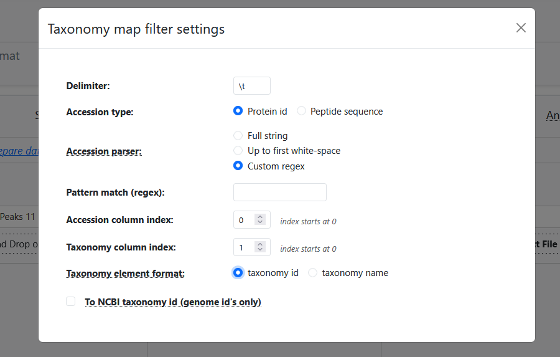Viewport: 560px width, 357px height.
Task: Decrement the Taxonomy column index stepper
Action: (x=260, y=250)
